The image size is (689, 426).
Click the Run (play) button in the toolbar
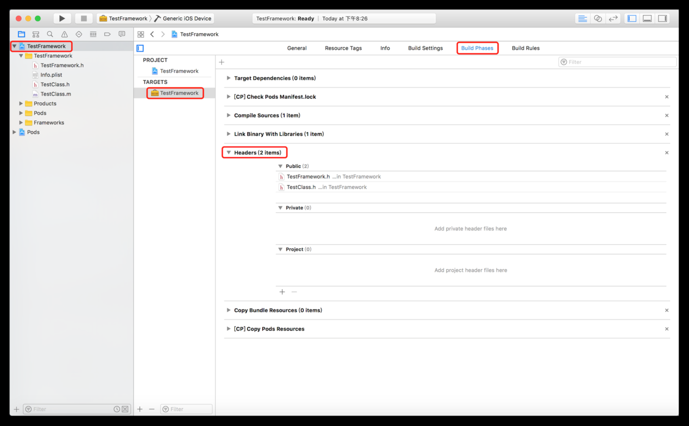tap(62, 18)
